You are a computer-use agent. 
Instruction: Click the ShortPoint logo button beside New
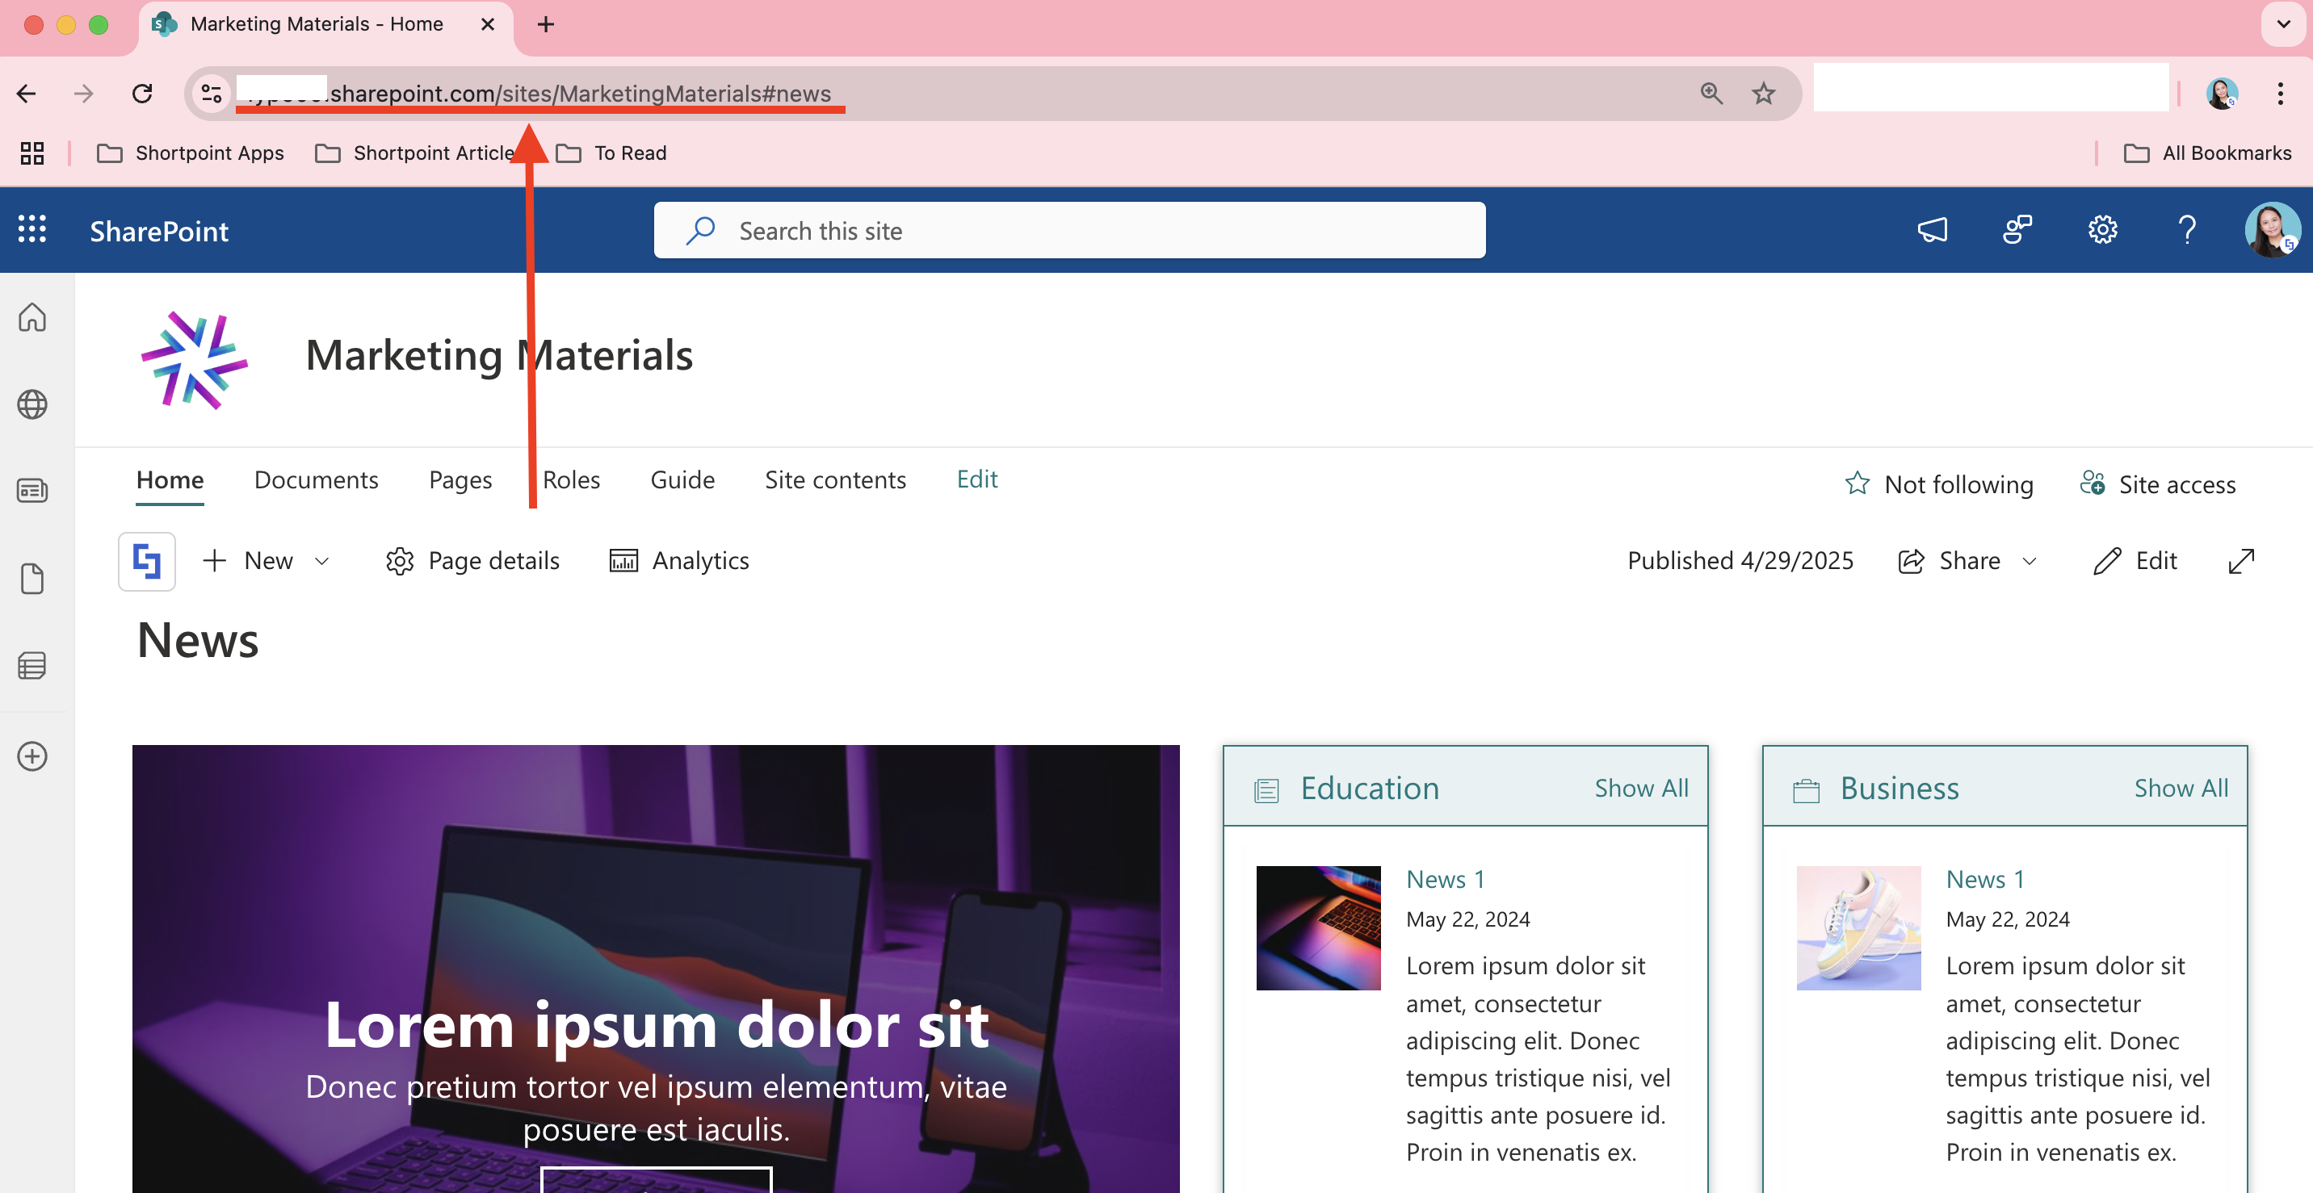pyautogui.click(x=146, y=561)
